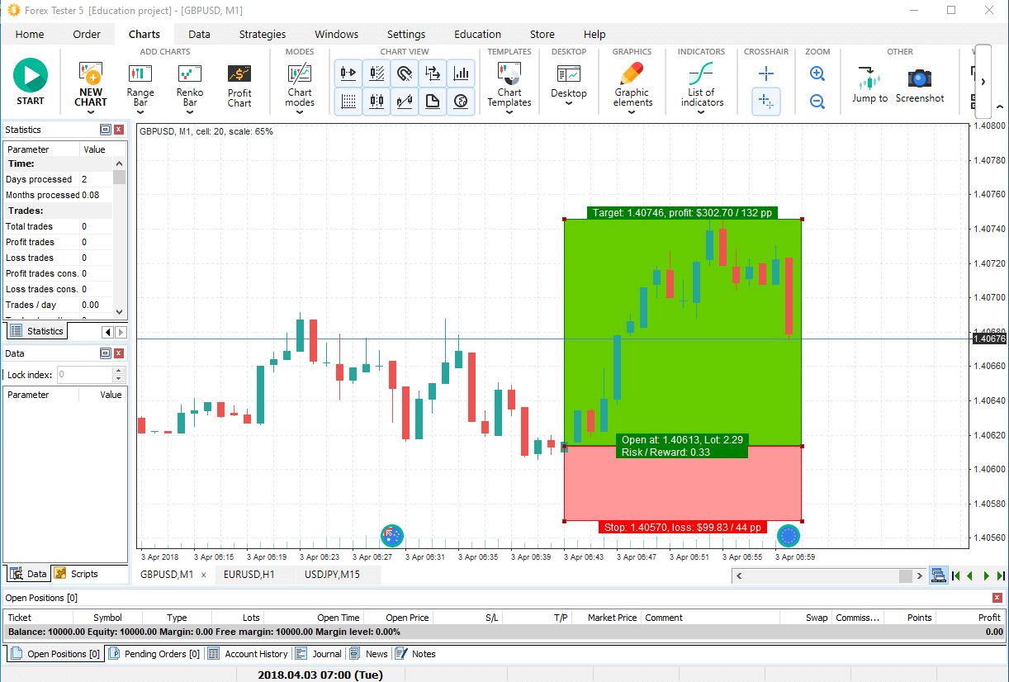Zoom out of the chart
Screen dimensions: 1009x682
817,102
